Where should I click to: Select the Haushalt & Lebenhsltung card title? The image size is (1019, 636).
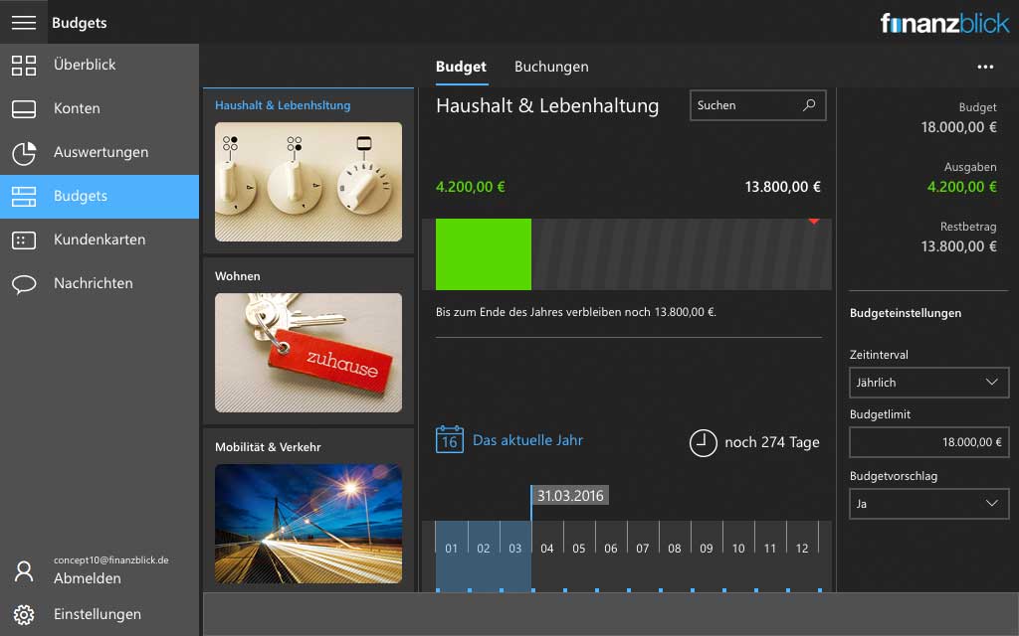pos(283,105)
